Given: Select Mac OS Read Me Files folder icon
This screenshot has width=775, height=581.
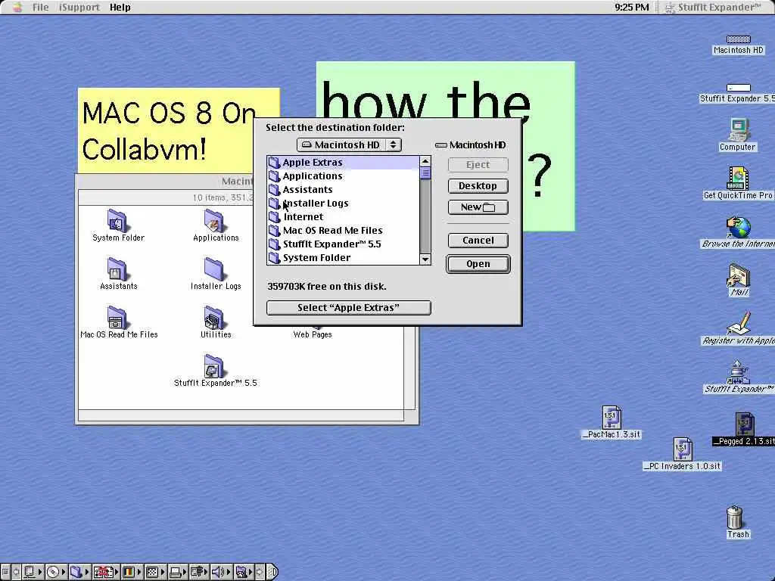Looking at the screenshot, I should click(x=117, y=317).
